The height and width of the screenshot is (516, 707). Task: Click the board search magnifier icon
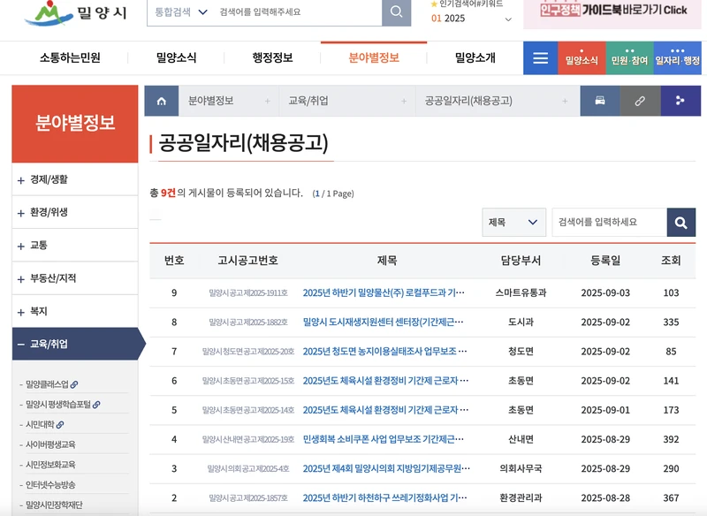coord(680,222)
